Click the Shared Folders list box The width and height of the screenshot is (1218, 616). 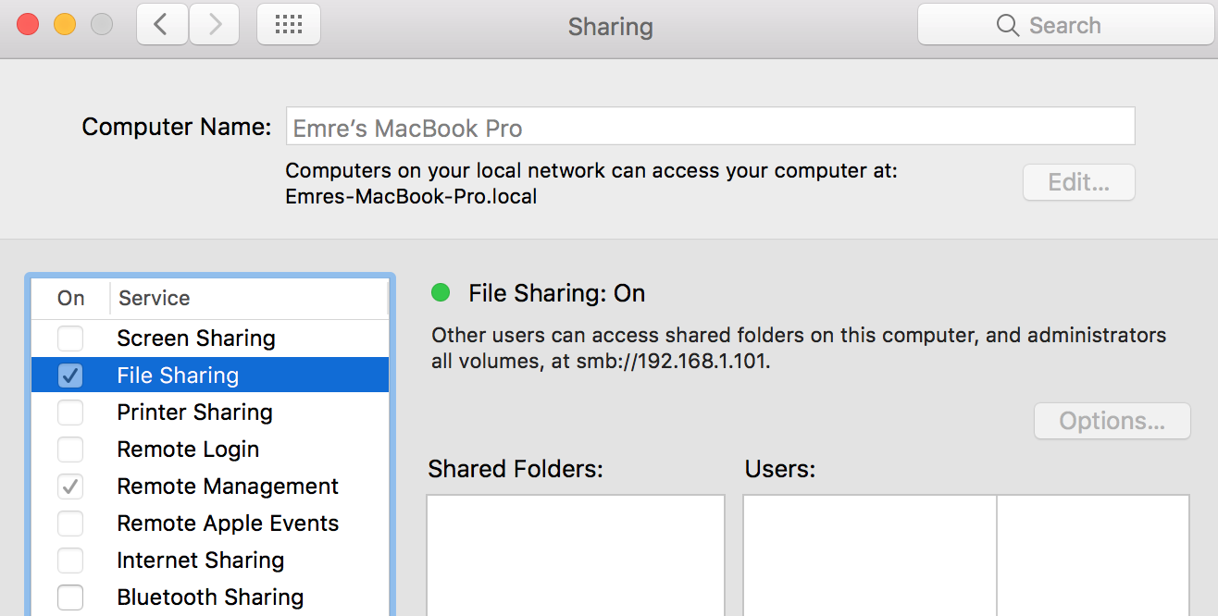[575, 555]
